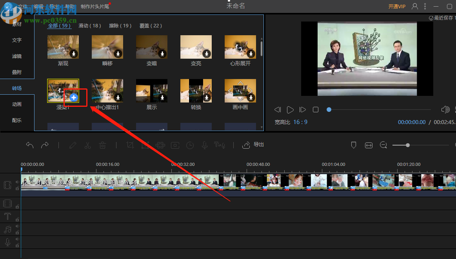Click the scissors split tool
This screenshot has width=456, height=259.
pyautogui.click(x=87, y=145)
